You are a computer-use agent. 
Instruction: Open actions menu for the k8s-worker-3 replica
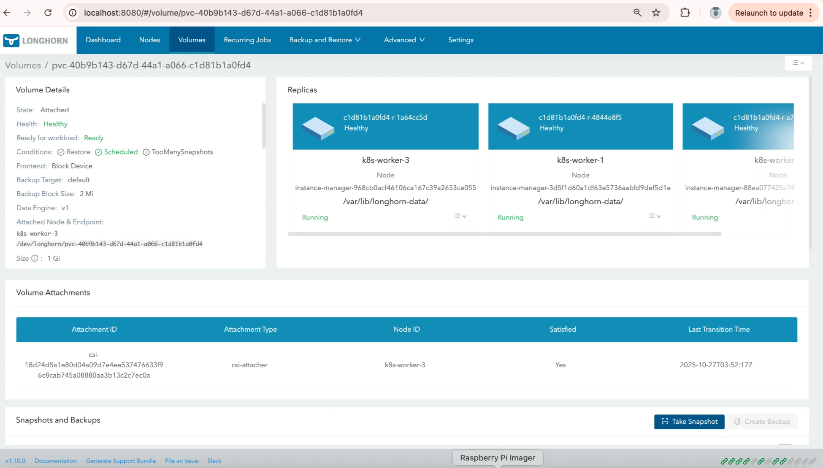[460, 216]
